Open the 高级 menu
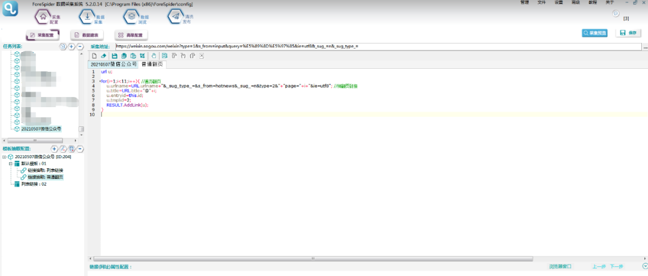 pyautogui.click(x=575, y=2)
